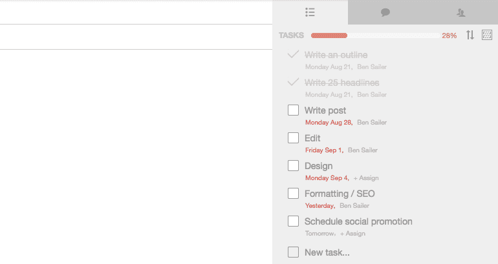Viewport: 498px width, 264px height.
Task: Click the tasks progress bar at 28%
Action: (x=375, y=36)
